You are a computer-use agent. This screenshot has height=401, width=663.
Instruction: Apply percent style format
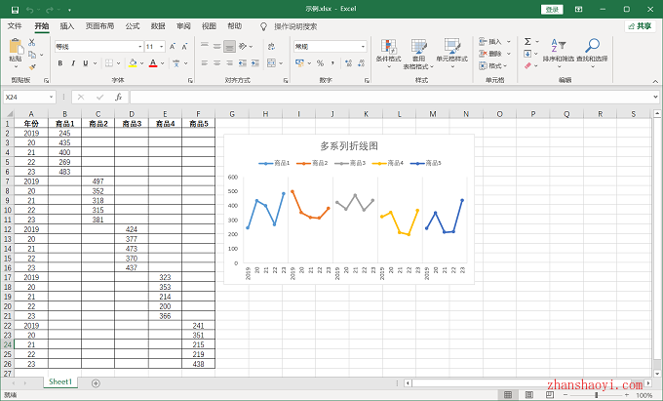tap(321, 63)
